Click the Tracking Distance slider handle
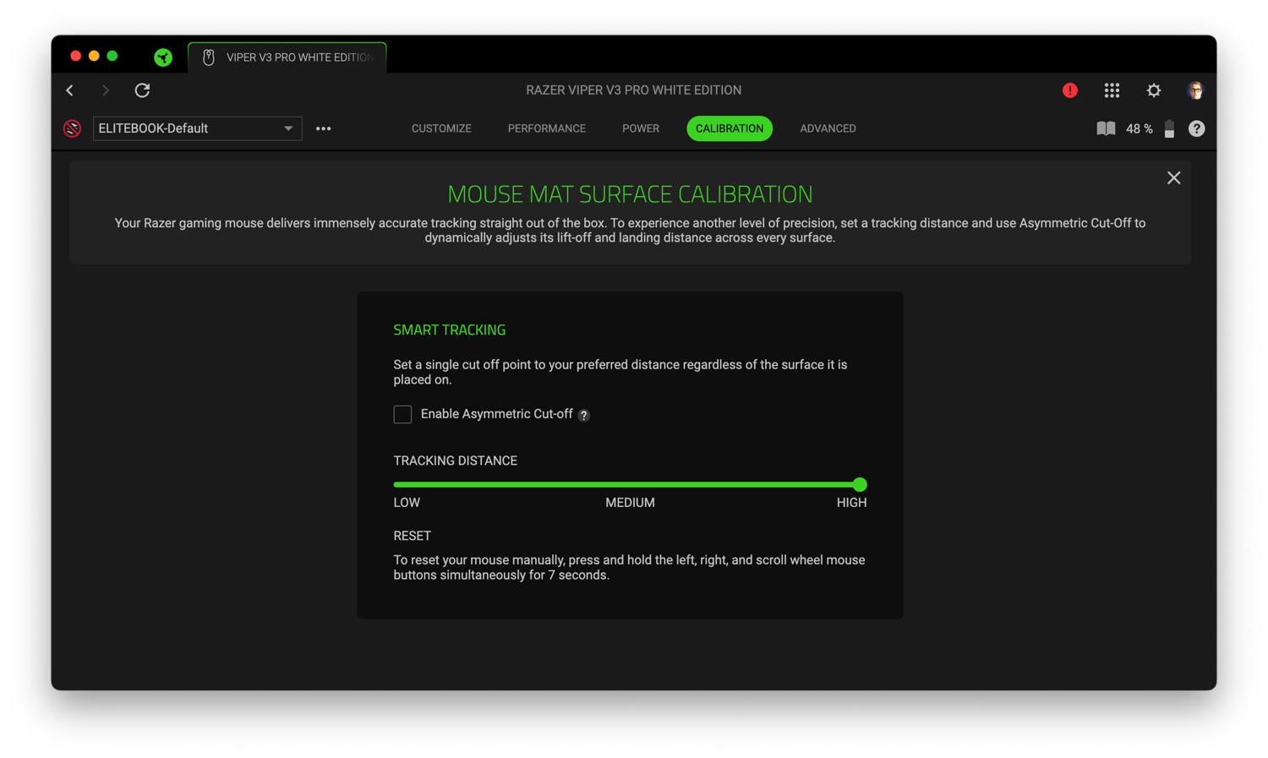Screen dimensions: 1268x758 tap(860, 485)
